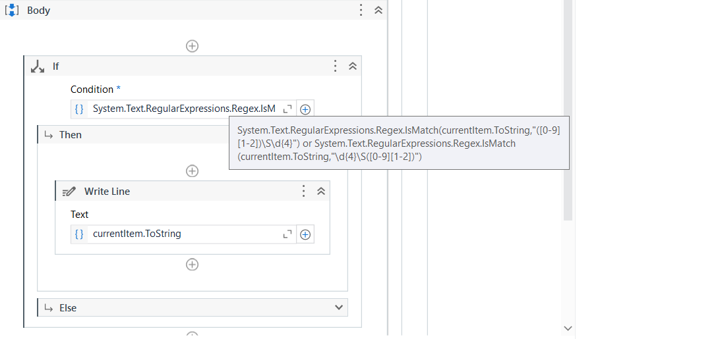The image size is (720, 339).
Task: Click the Text field braces icon
Action: (79, 234)
